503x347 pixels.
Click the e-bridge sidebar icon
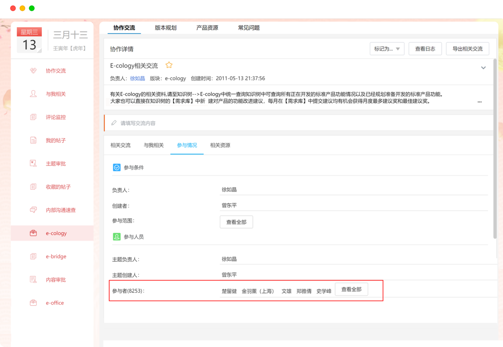33,256
